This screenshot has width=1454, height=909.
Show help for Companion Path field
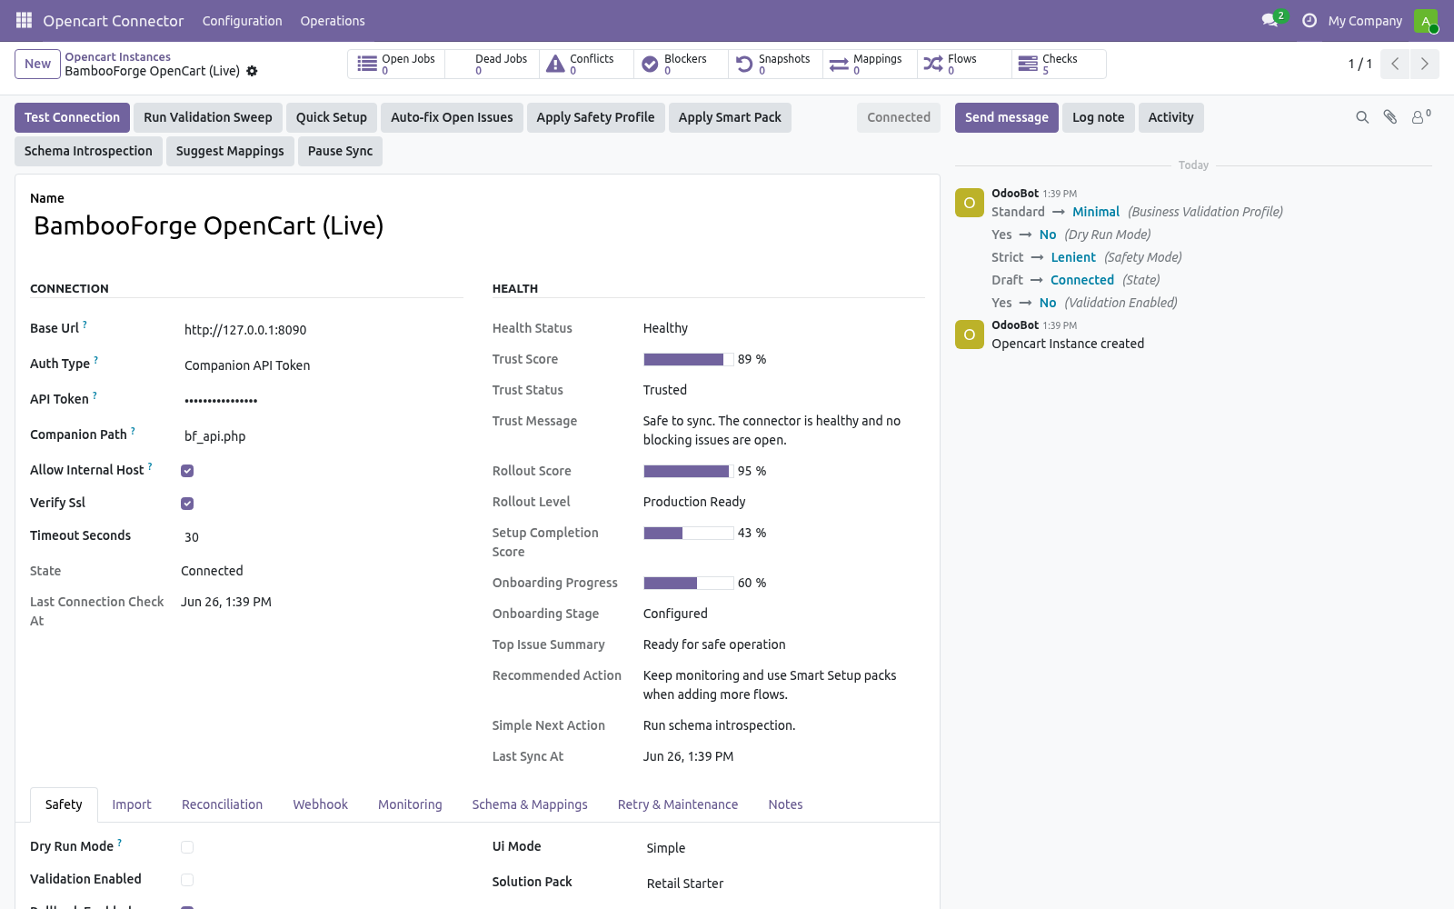(133, 430)
